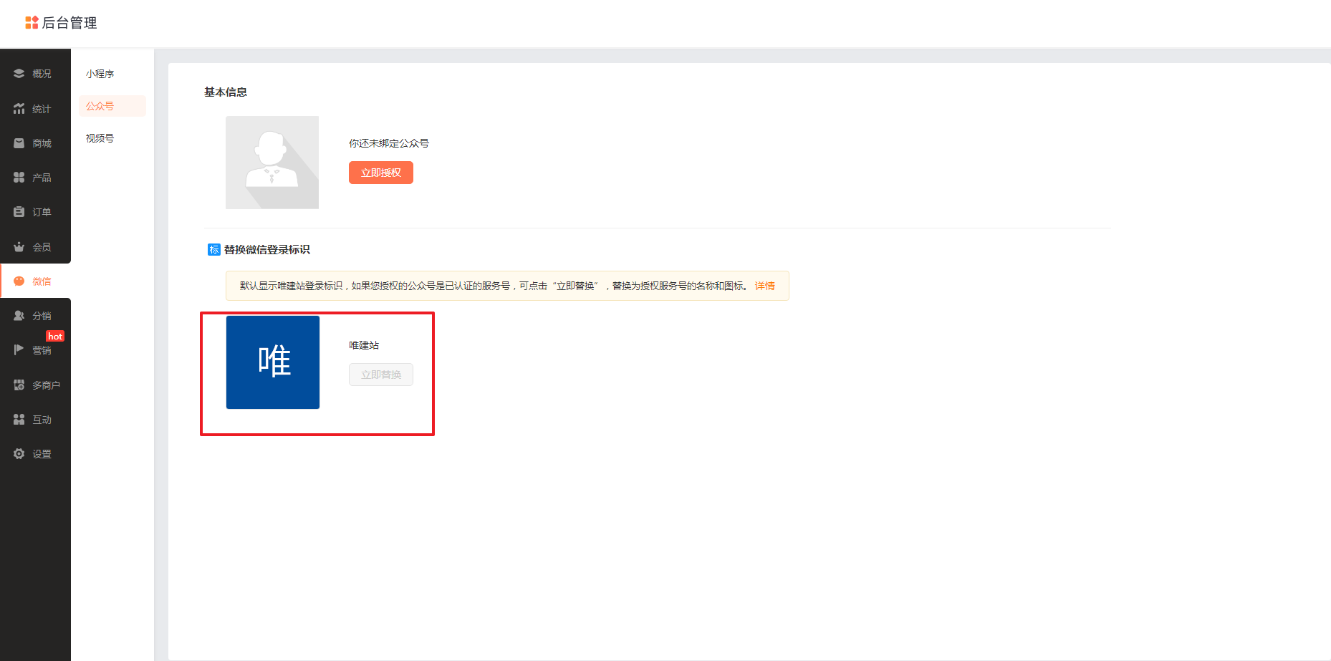The height and width of the screenshot is (661, 1331).
Task: Switch to the 小程序 submenu tab
Action: point(100,74)
